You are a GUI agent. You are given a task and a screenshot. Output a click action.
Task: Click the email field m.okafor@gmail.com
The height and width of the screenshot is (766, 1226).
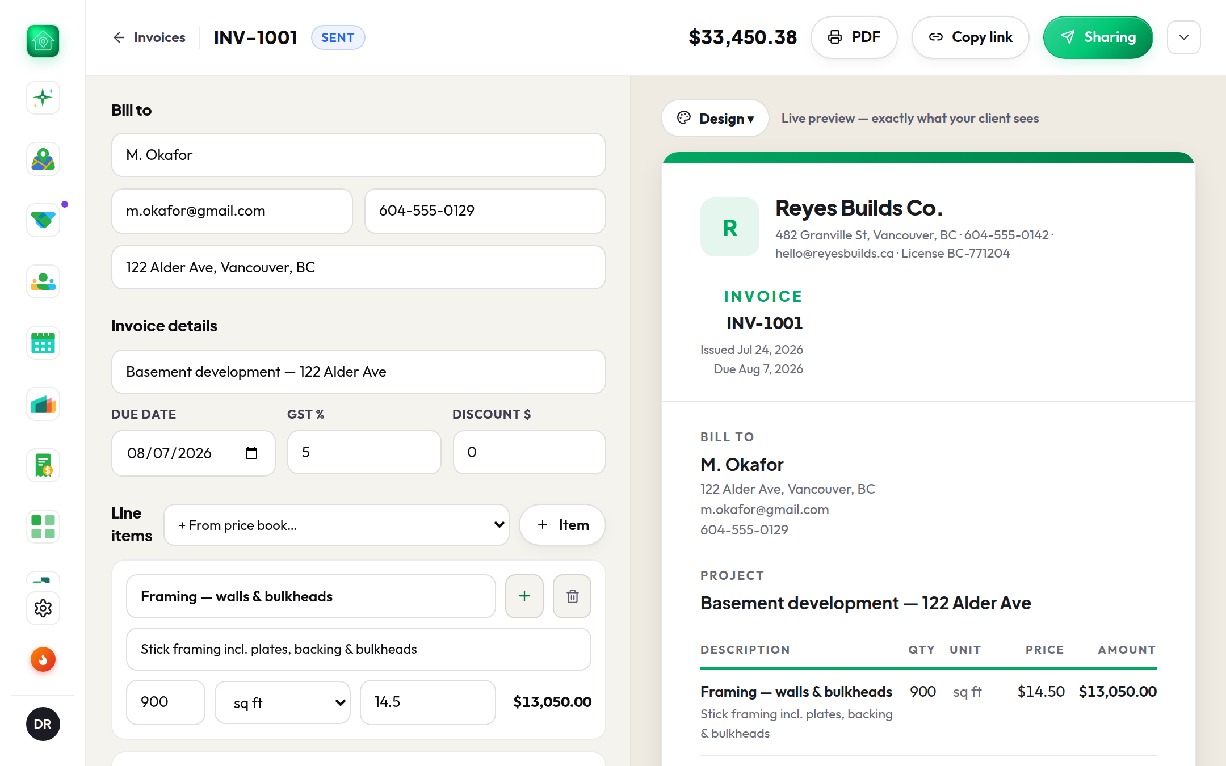pos(232,211)
